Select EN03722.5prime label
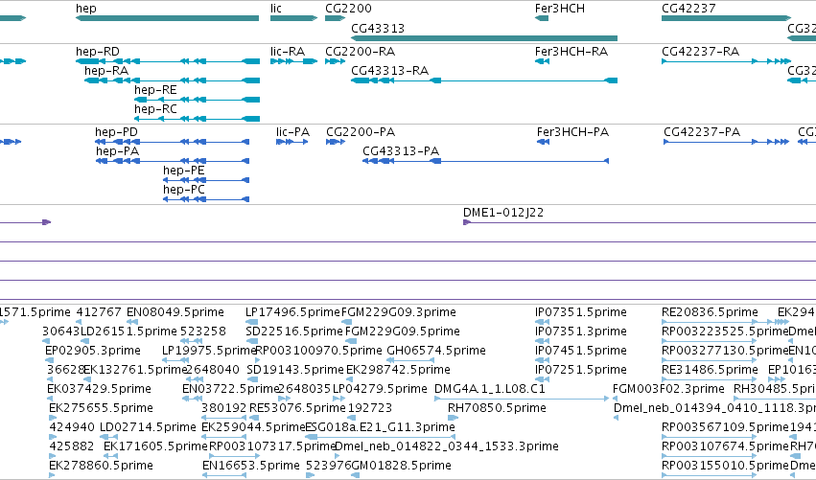Viewport: 816px width, 480px height. 230,390
